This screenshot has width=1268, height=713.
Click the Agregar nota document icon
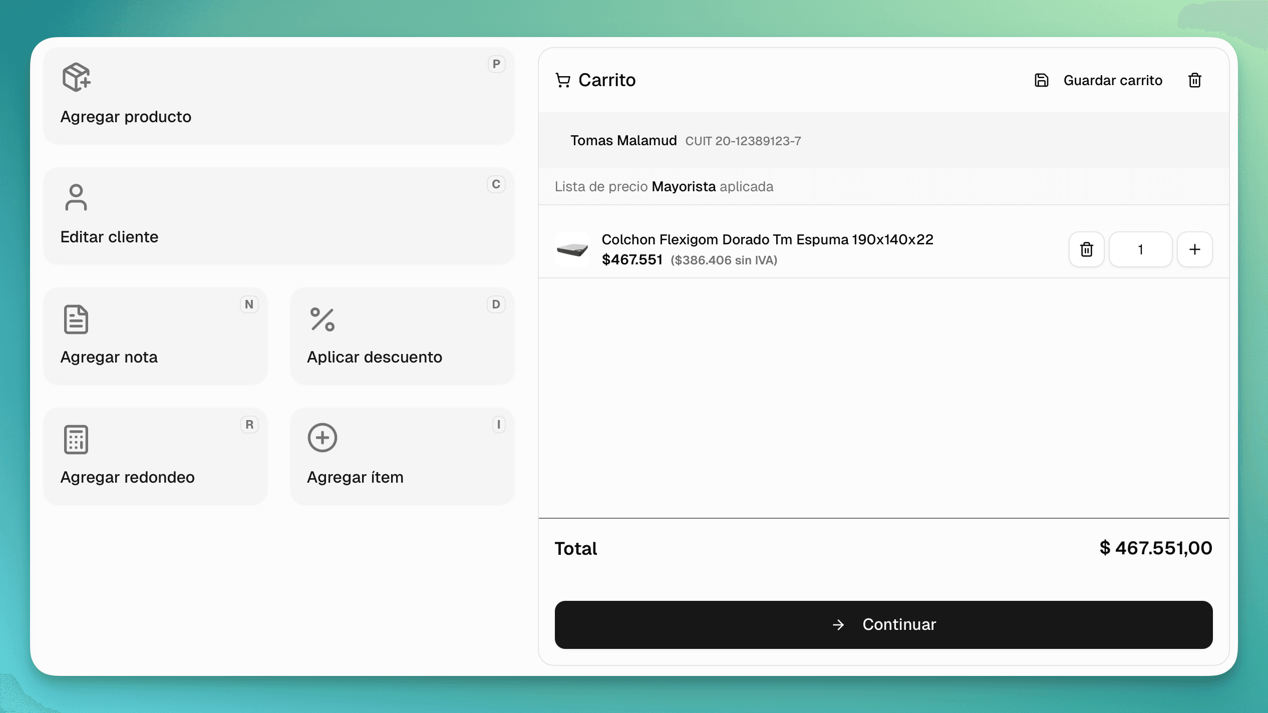pyautogui.click(x=76, y=319)
